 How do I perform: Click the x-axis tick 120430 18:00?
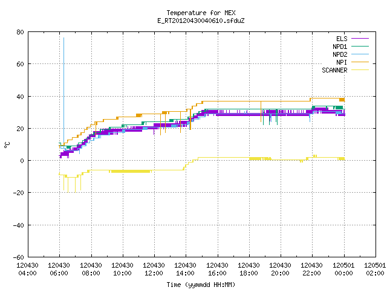(x=249, y=269)
